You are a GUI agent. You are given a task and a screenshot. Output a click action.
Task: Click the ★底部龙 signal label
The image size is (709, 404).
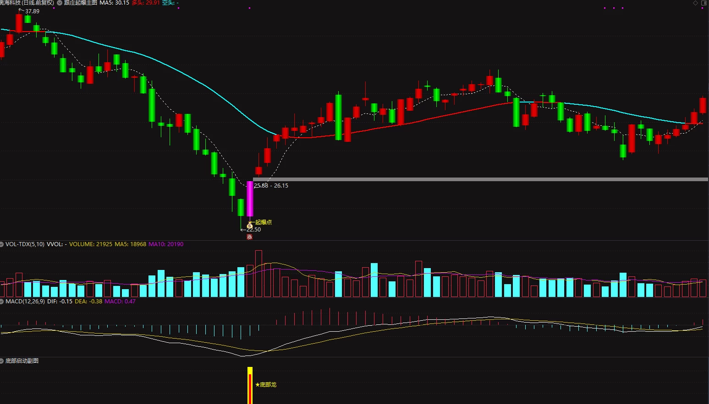tap(266, 385)
